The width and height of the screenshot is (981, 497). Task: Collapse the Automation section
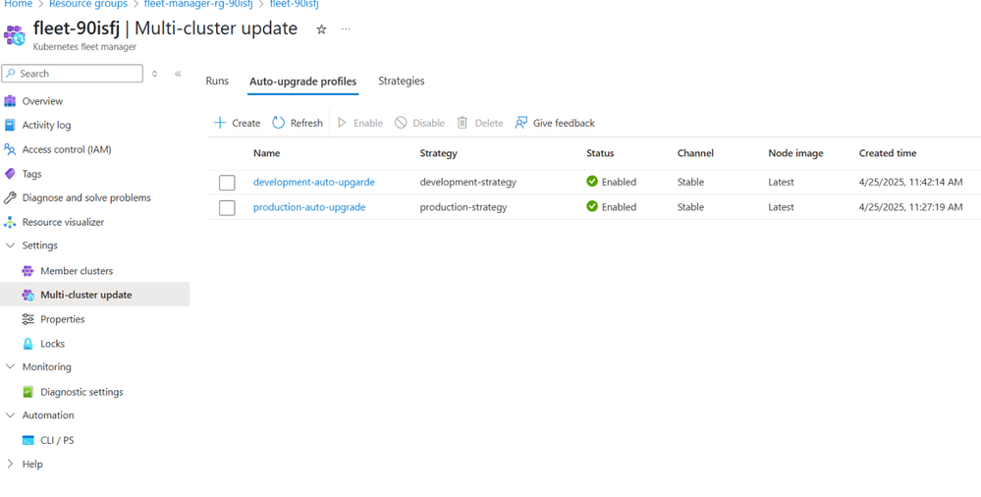(x=10, y=415)
